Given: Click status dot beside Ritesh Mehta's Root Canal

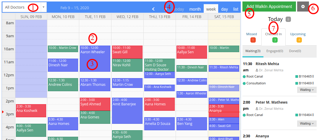Looking at the screenshot, I should tap(244, 77).
